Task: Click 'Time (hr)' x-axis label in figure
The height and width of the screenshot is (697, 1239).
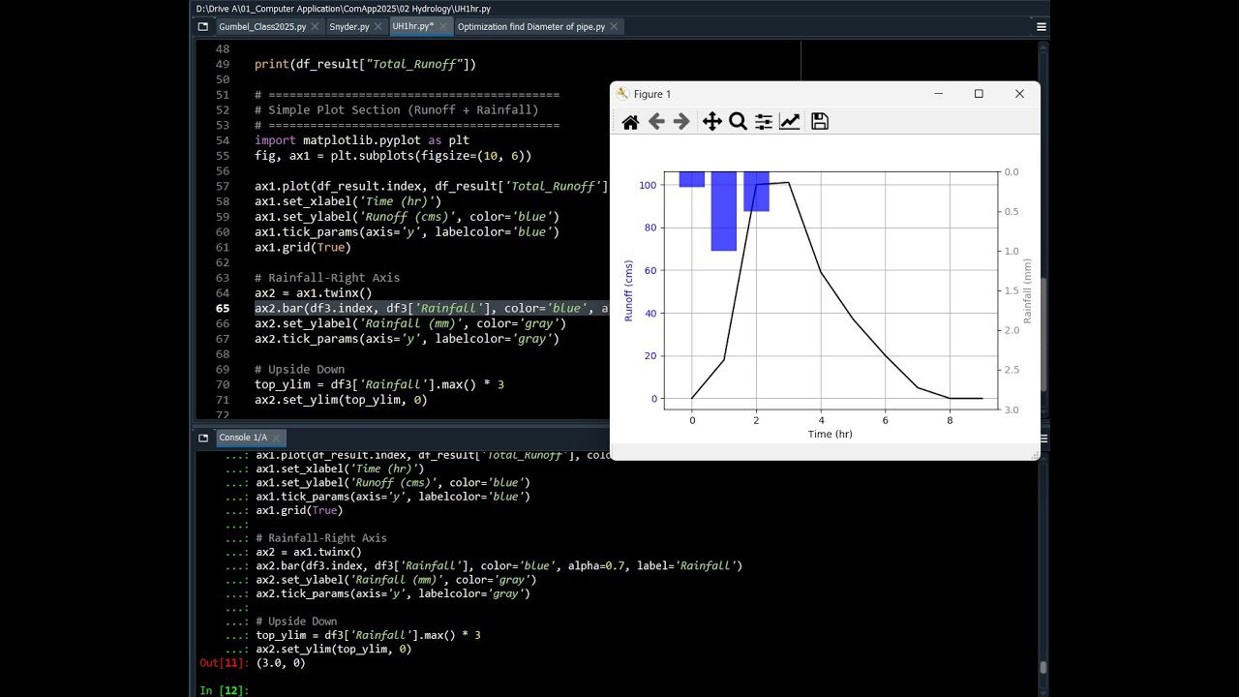Action: point(831,434)
